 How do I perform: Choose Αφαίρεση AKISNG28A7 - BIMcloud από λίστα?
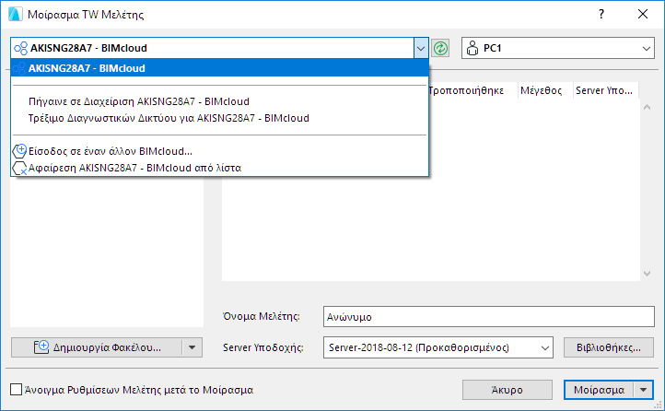pos(220,168)
